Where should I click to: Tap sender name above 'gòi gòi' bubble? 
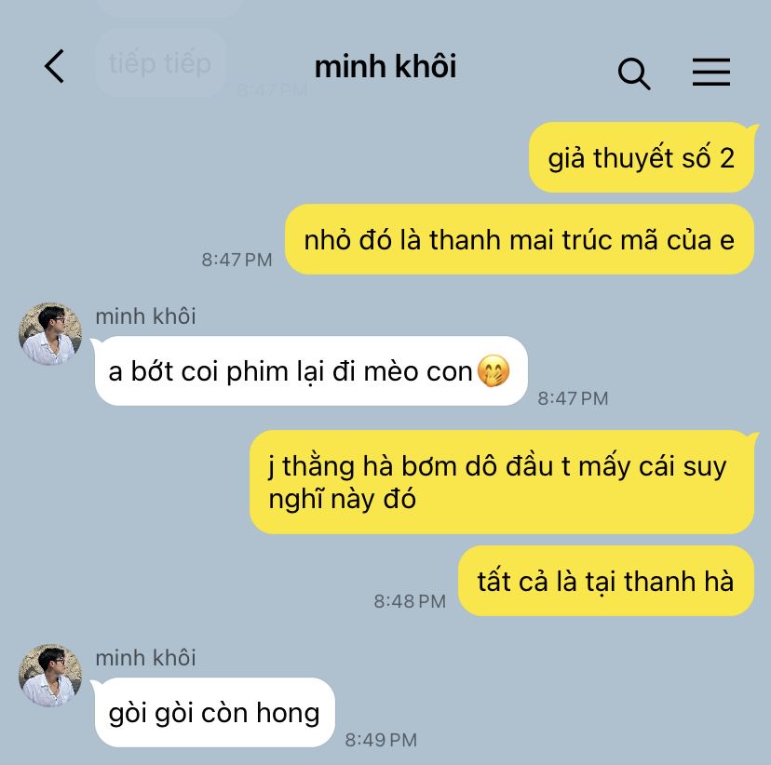(x=145, y=657)
